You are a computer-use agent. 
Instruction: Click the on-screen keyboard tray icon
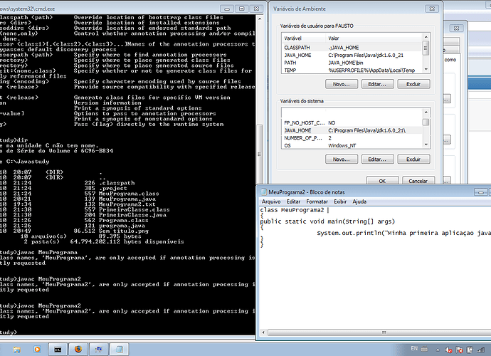tap(425, 349)
